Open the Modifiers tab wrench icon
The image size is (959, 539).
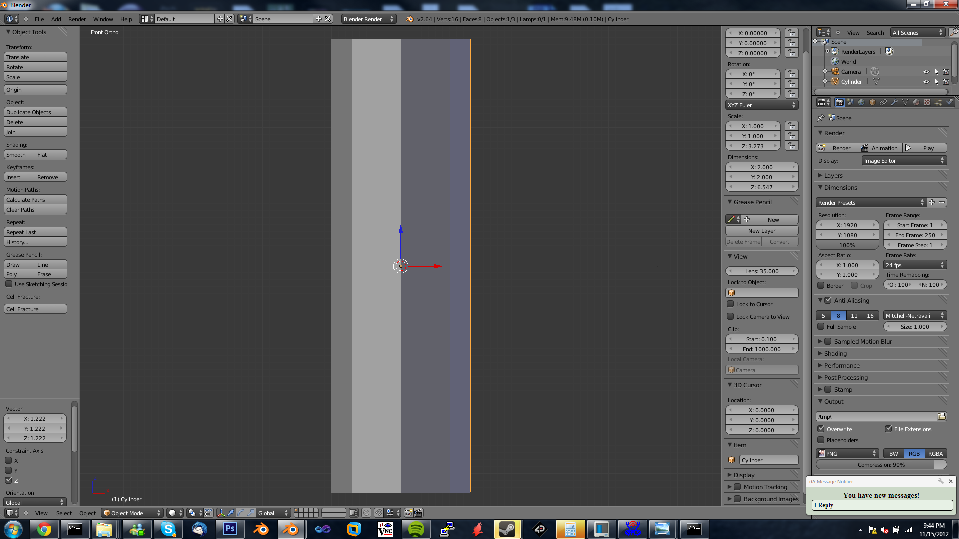click(894, 102)
